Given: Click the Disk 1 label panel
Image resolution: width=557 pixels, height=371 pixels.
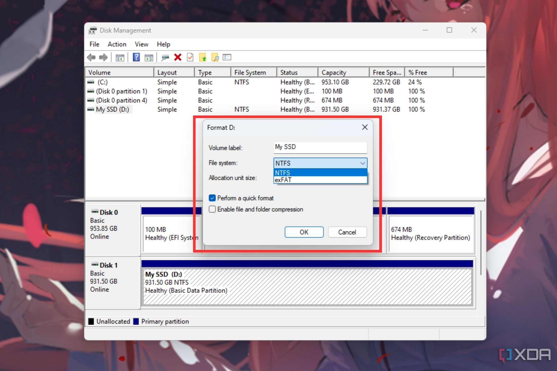Looking at the screenshot, I should [x=113, y=283].
